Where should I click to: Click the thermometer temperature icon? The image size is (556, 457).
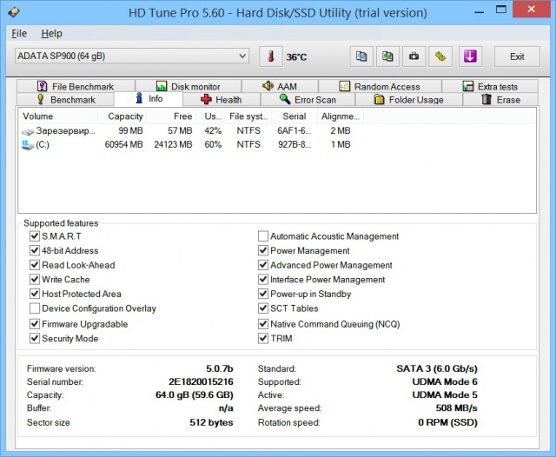271,56
